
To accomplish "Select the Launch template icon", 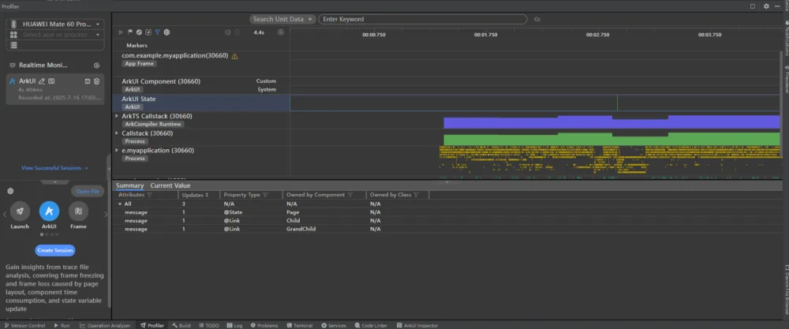I will 20,211.
